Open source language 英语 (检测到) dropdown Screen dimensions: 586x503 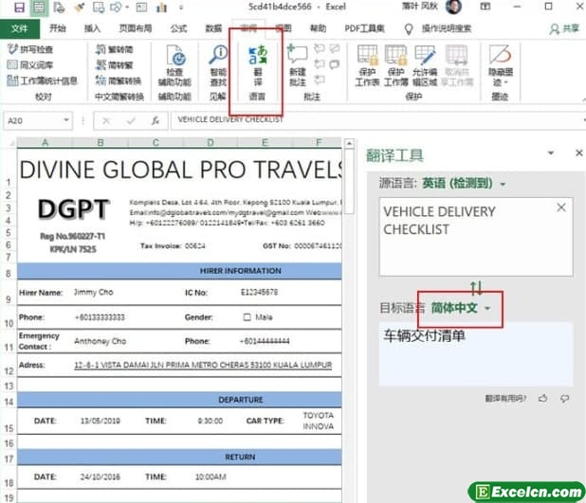[x=504, y=184]
